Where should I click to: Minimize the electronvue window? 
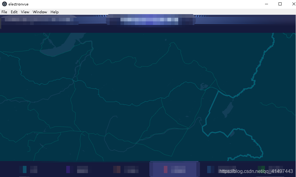[266, 4]
